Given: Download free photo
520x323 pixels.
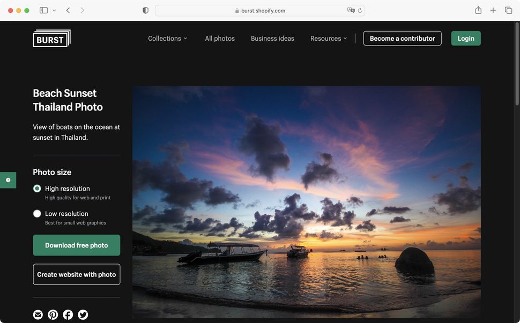Looking at the screenshot, I should pyautogui.click(x=76, y=245).
